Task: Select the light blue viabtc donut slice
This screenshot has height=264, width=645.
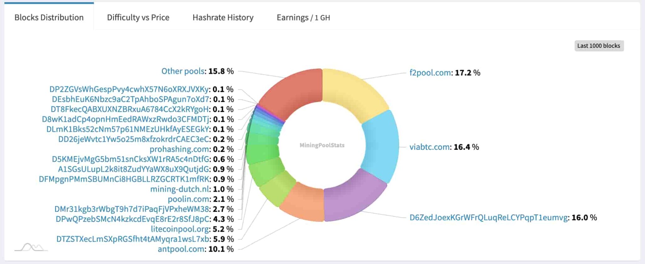Action: 381,146
